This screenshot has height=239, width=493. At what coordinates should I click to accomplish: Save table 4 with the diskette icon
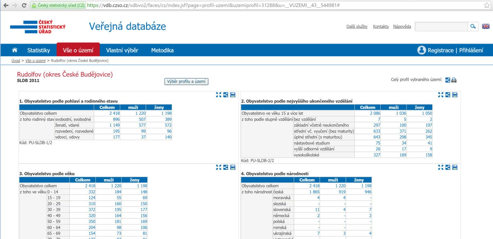[455, 167]
